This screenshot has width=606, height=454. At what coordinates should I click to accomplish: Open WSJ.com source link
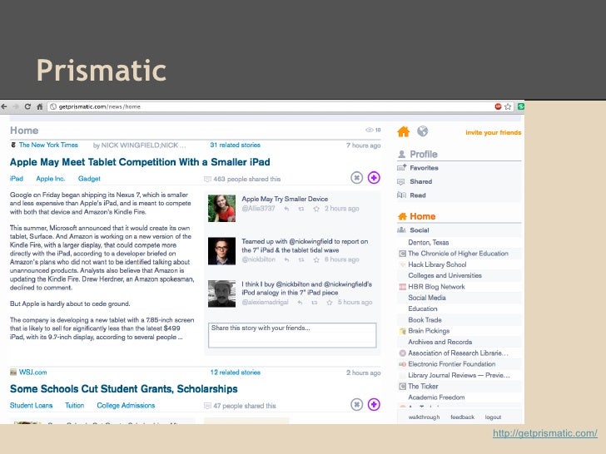(32, 373)
